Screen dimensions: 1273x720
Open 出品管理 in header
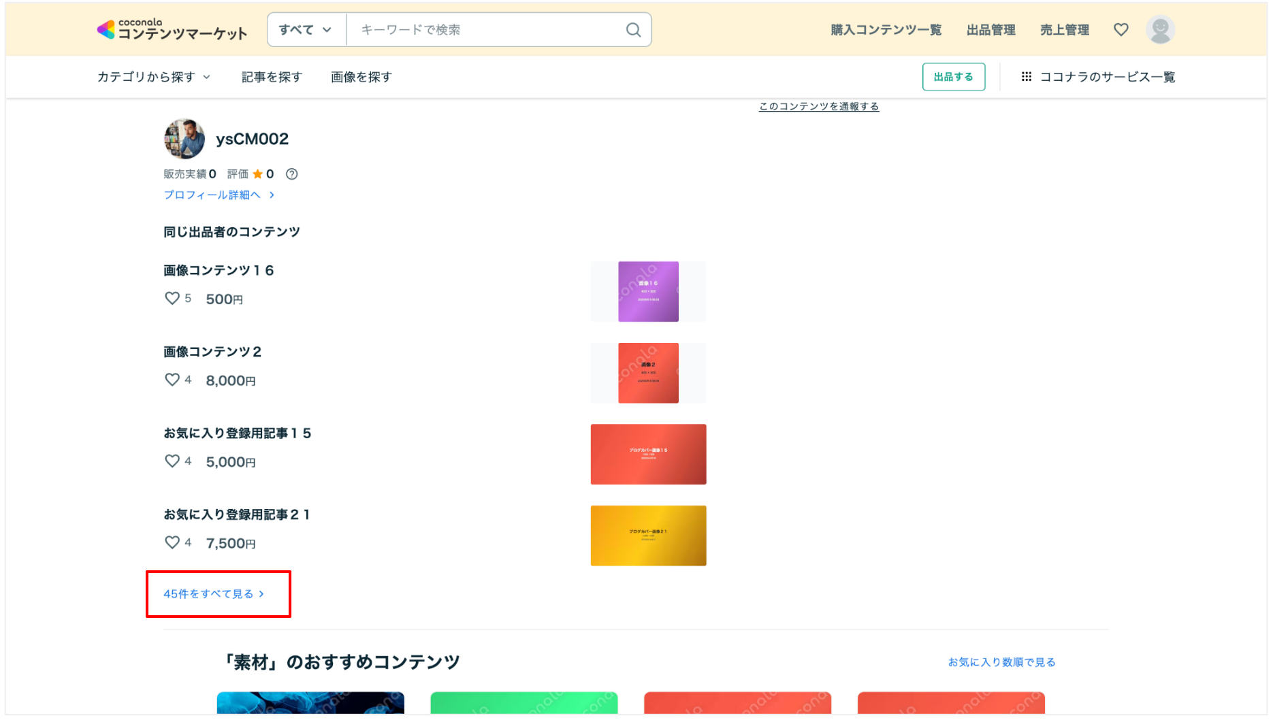coord(990,30)
